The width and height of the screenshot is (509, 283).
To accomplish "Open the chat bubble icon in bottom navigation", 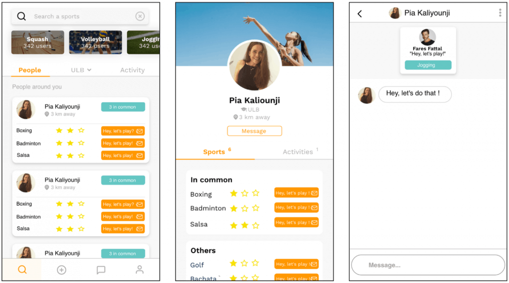I will point(101,270).
